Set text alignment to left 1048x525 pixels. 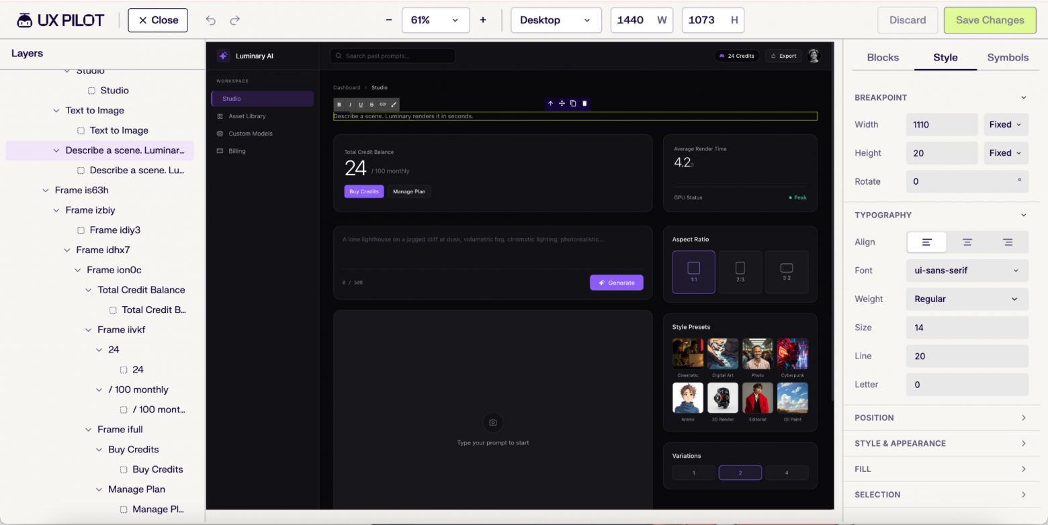click(x=926, y=242)
